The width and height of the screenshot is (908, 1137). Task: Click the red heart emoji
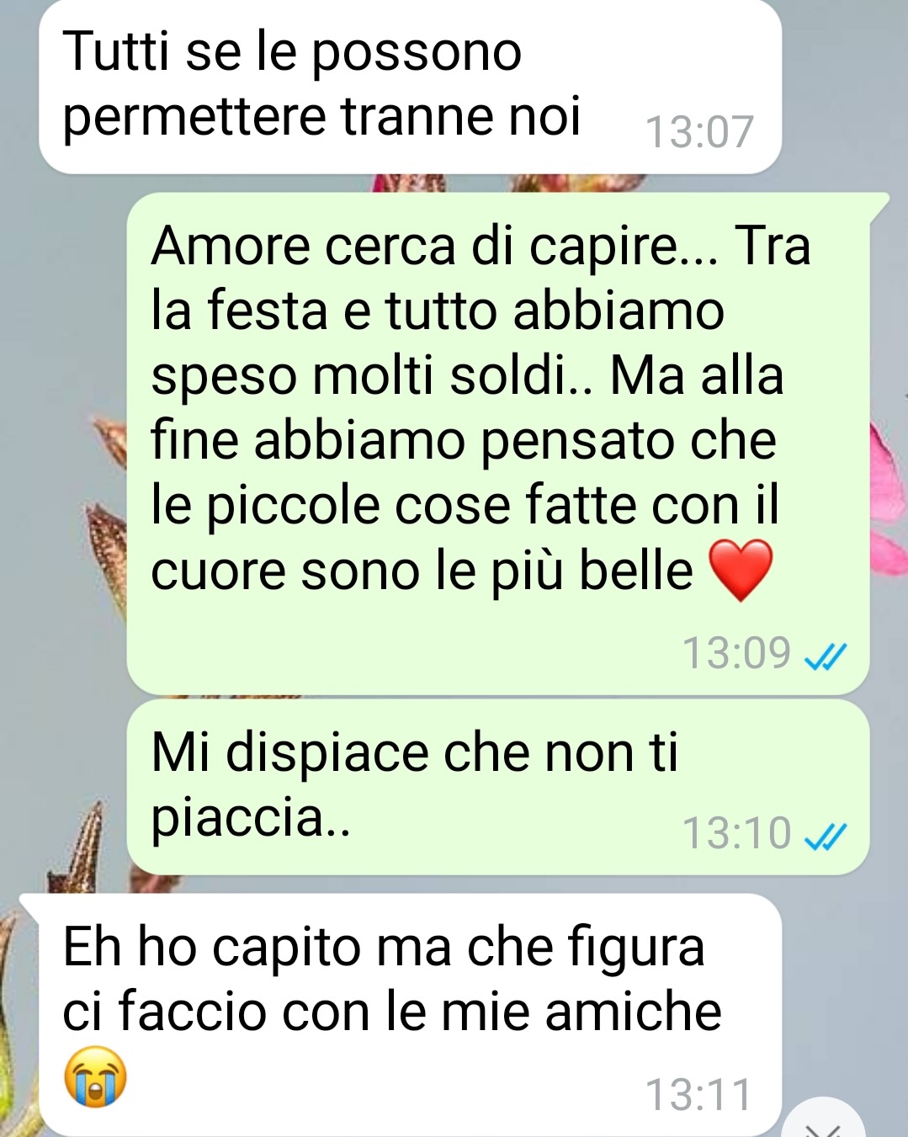click(x=741, y=571)
